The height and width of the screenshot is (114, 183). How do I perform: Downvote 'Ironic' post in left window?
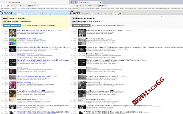pos(6,71)
